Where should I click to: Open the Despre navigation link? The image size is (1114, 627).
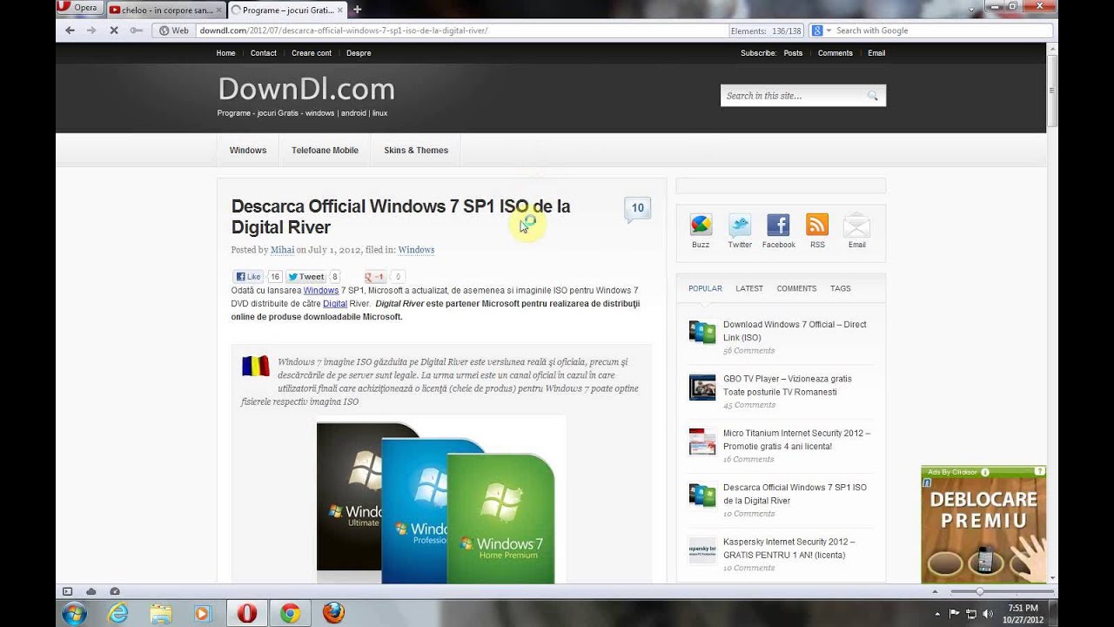[359, 53]
